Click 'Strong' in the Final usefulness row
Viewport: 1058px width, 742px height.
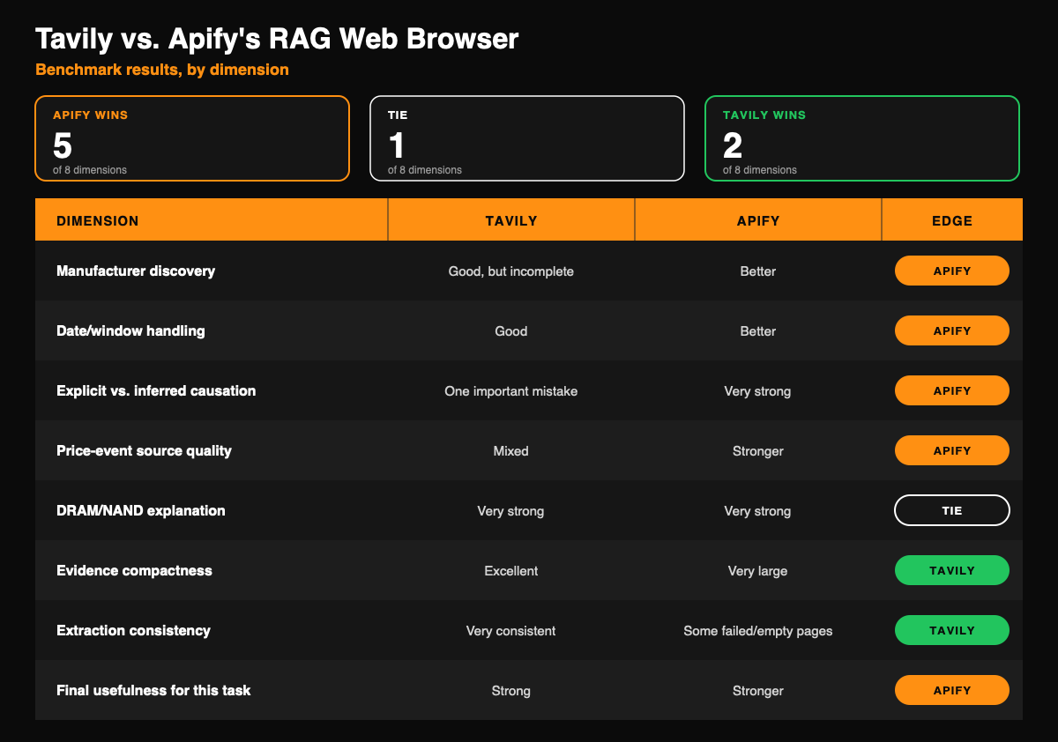[x=511, y=691]
